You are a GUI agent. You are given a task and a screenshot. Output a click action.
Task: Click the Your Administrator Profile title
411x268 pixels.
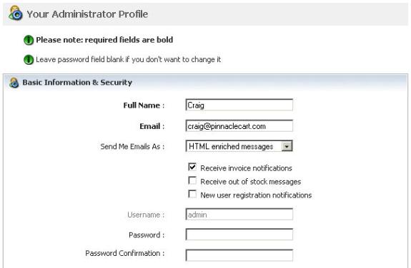pos(87,14)
